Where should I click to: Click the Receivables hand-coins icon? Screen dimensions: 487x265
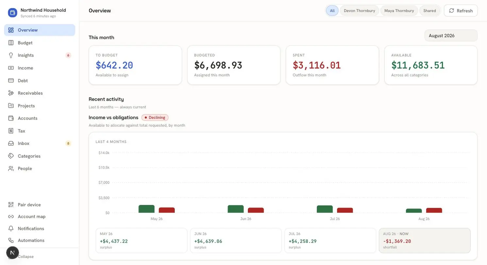11,93
